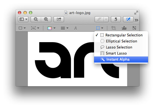Click the green zoom window button
The image size is (155, 108).
click(31, 13)
